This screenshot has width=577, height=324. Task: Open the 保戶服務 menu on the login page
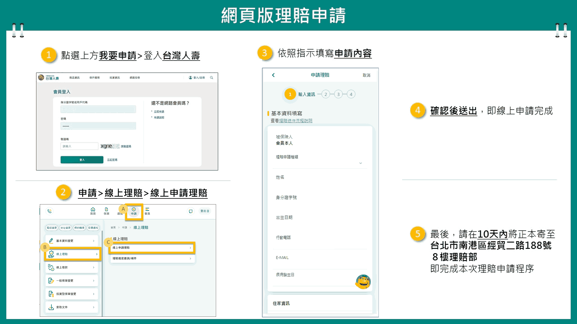[x=94, y=77]
